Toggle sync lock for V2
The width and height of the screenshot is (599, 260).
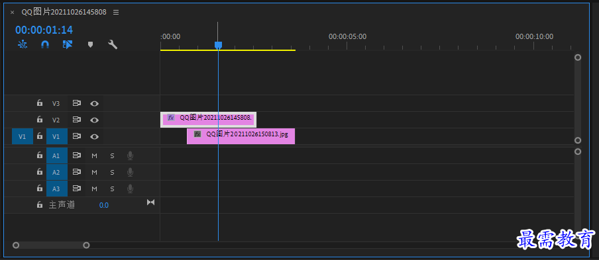(77, 120)
